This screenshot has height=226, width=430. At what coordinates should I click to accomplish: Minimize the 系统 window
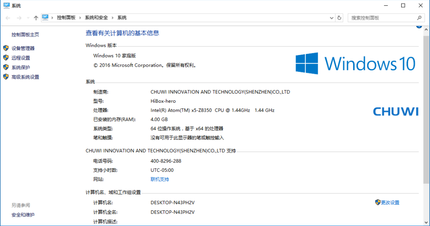pyautogui.click(x=386, y=5)
